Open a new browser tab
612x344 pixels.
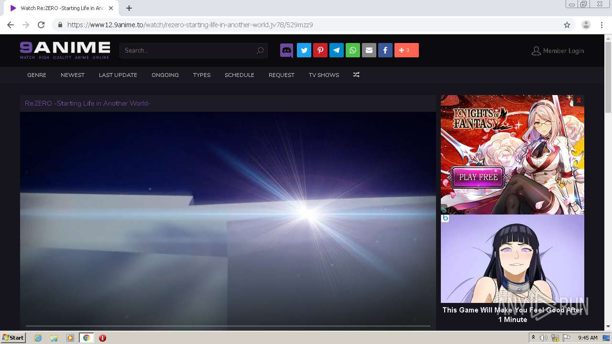coord(129,8)
